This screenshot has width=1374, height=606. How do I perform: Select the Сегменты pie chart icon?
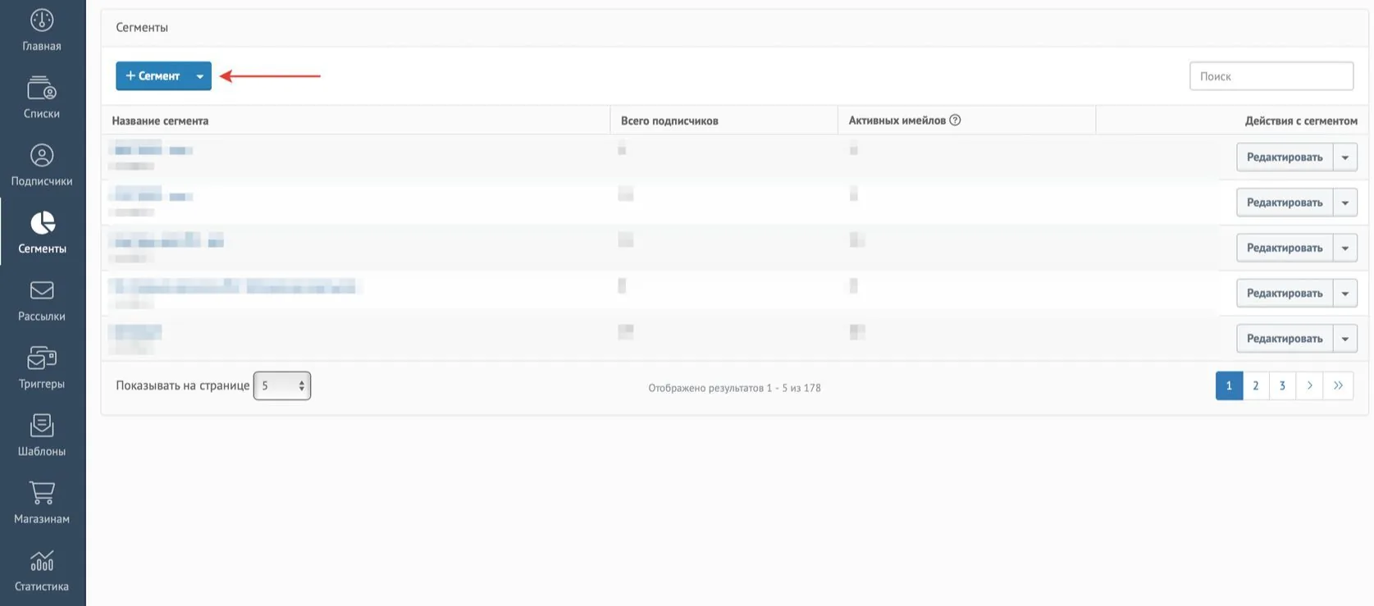43,223
